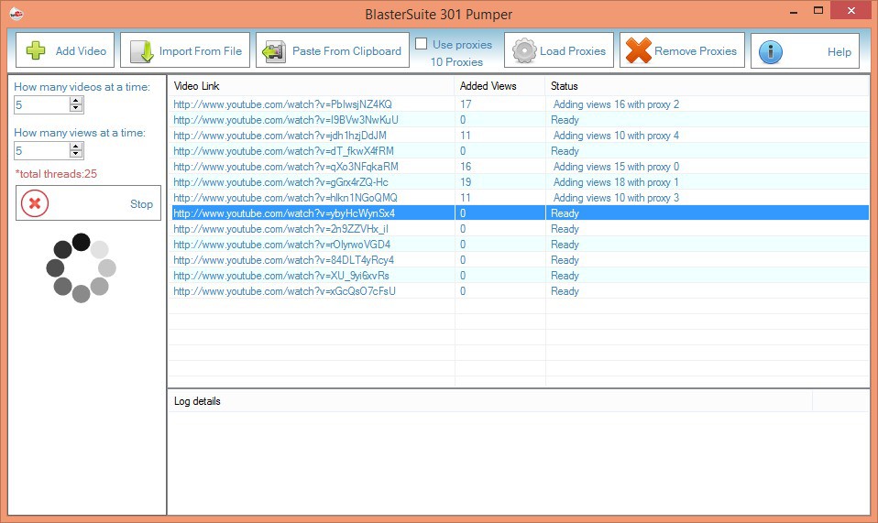
Task: Click the how many videos input field
Action: 41,105
